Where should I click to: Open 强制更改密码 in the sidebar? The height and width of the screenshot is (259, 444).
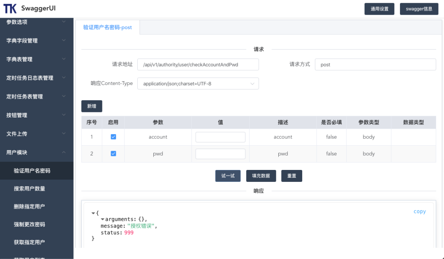[37, 224]
